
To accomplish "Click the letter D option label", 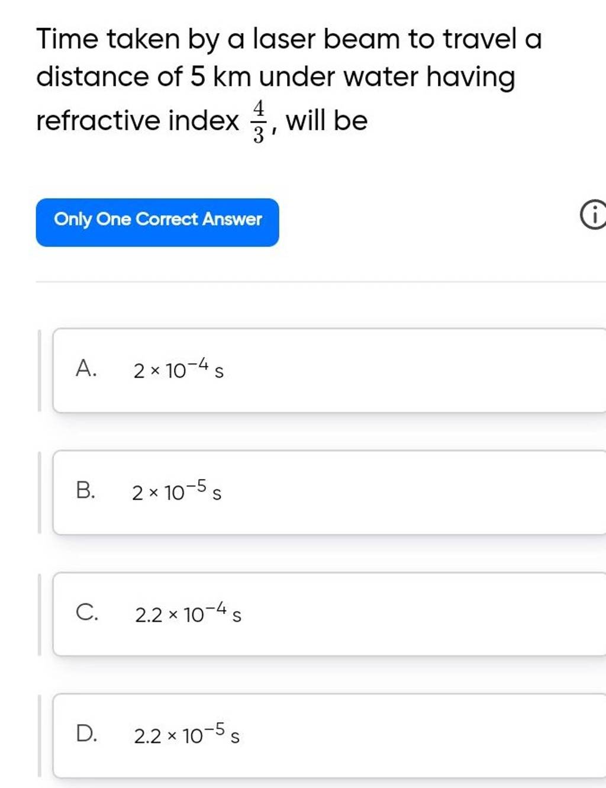I will click(86, 734).
